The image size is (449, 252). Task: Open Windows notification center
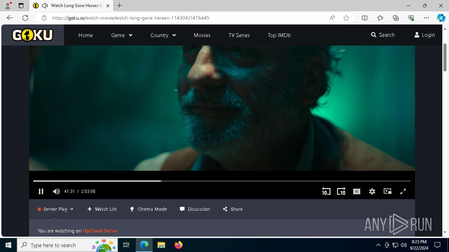pos(437,245)
